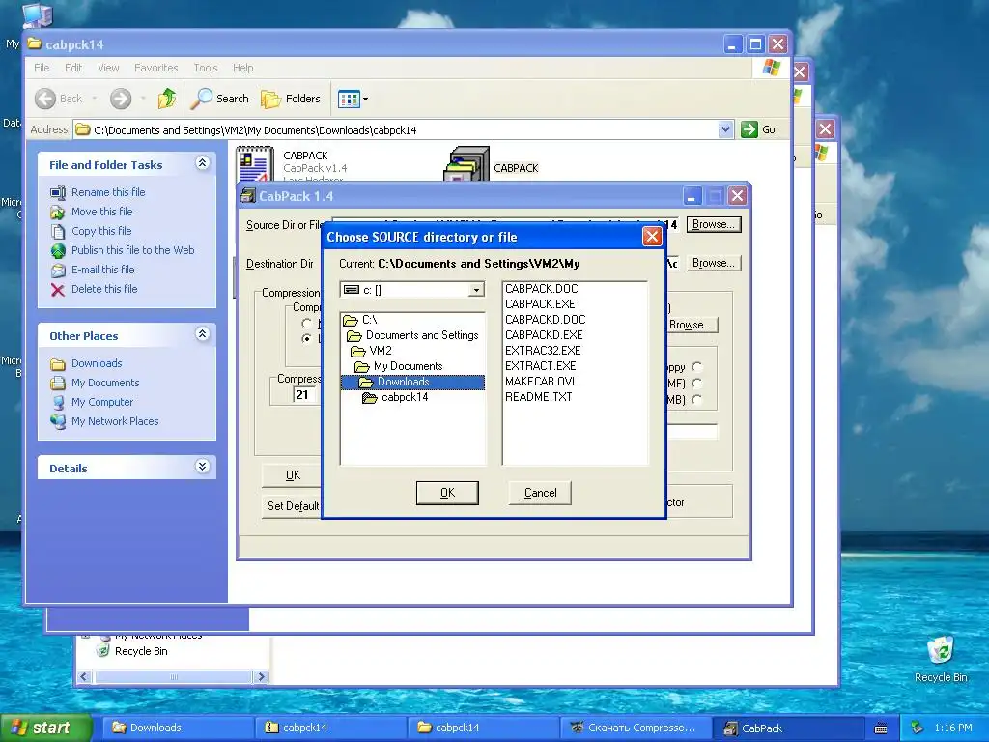
Task: Go up one folder level icon
Action: 166,99
